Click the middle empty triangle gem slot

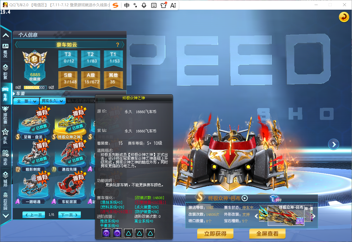click(139, 233)
